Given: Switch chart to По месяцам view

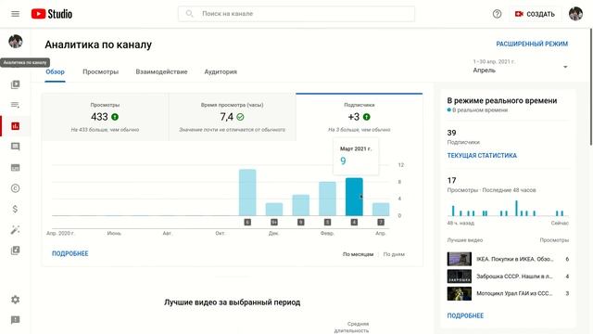Looking at the screenshot, I should (x=358, y=254).
